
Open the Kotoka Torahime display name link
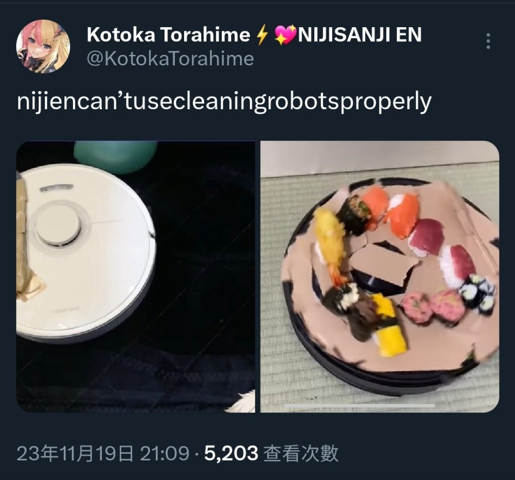pyautogui.click(x=168, y=35)
